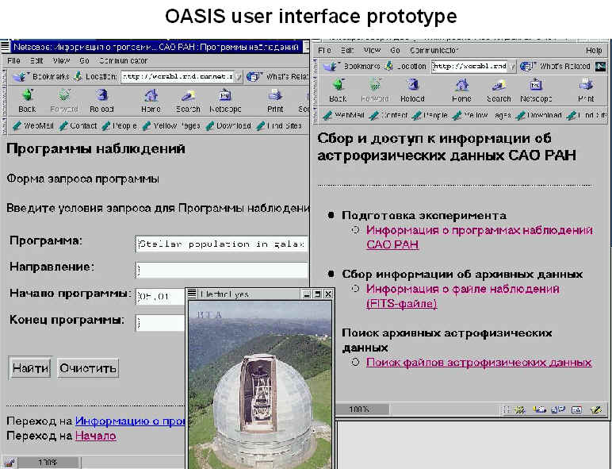The width and height of the screenshot is (612, 469).
Task: Click the URL field in right window
Action: coord(470,67)
